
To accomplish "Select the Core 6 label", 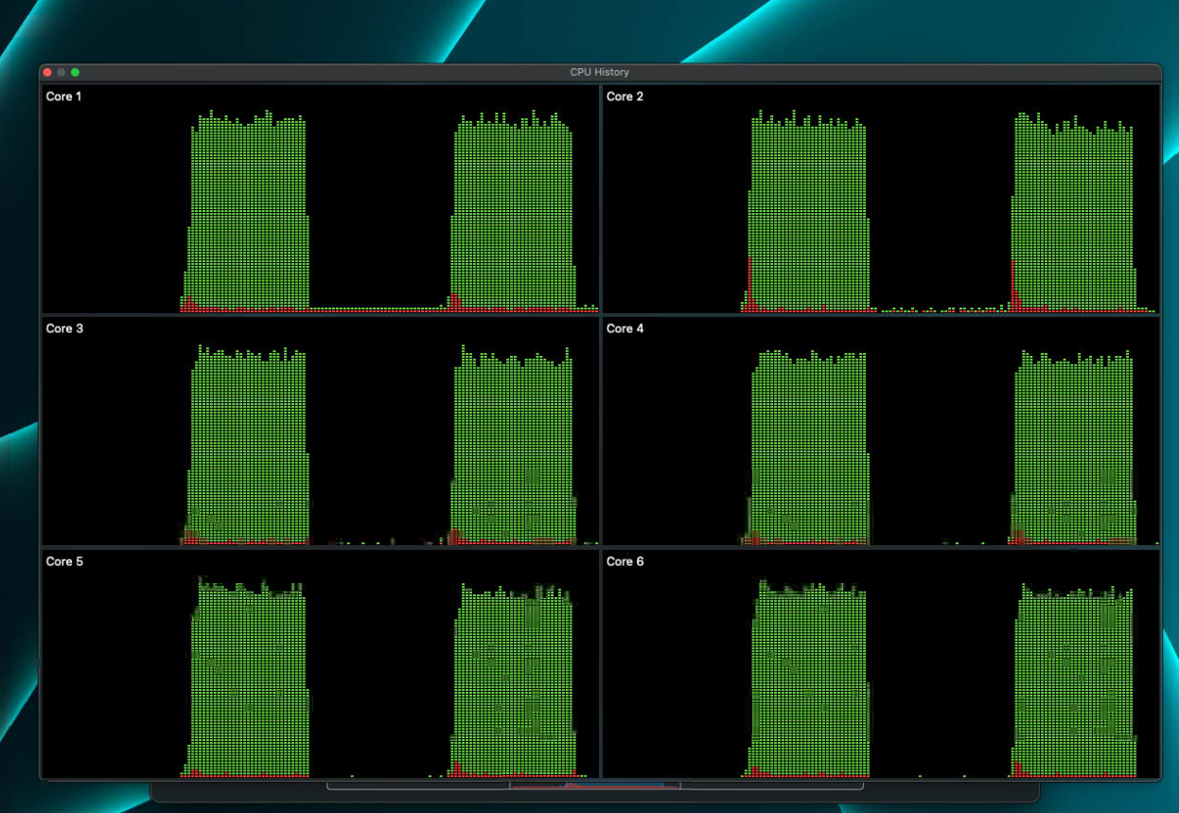I will [625, 561].
